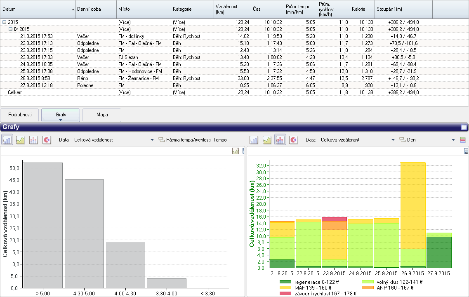Sort by Vzdálenost (km) column header
The width and height of the screenshot is (469, 297).
[x=232, y=9]
